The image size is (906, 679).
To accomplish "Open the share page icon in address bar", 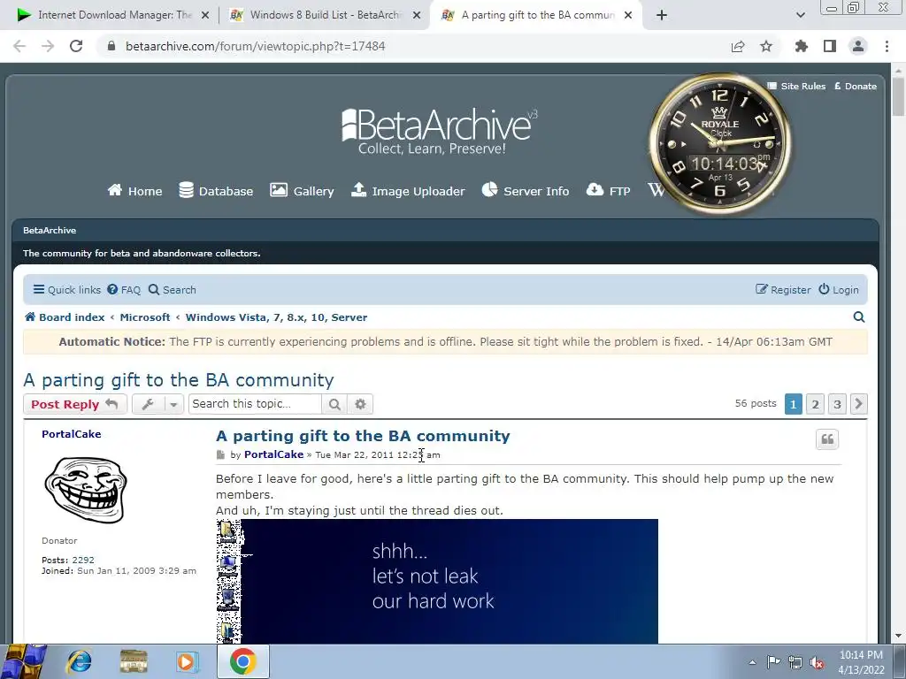I will 738,46.
